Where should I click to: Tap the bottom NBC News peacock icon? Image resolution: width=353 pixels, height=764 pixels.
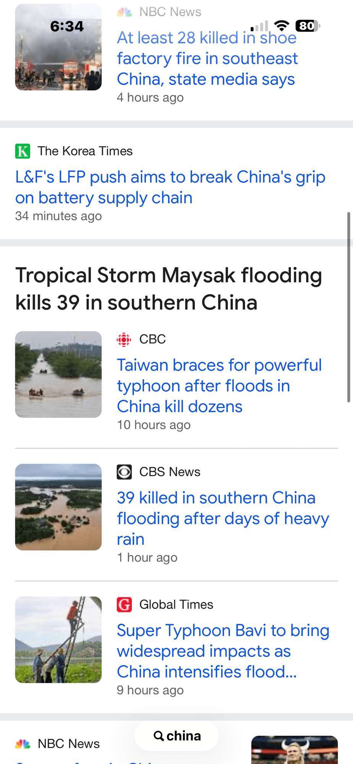pyautogui.click(x=23, y=744)
